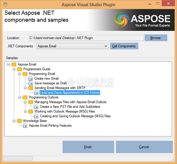Collapse the Programming Email node
The width and height of the screenshot is (177, 164).
(x=20, y=74)
